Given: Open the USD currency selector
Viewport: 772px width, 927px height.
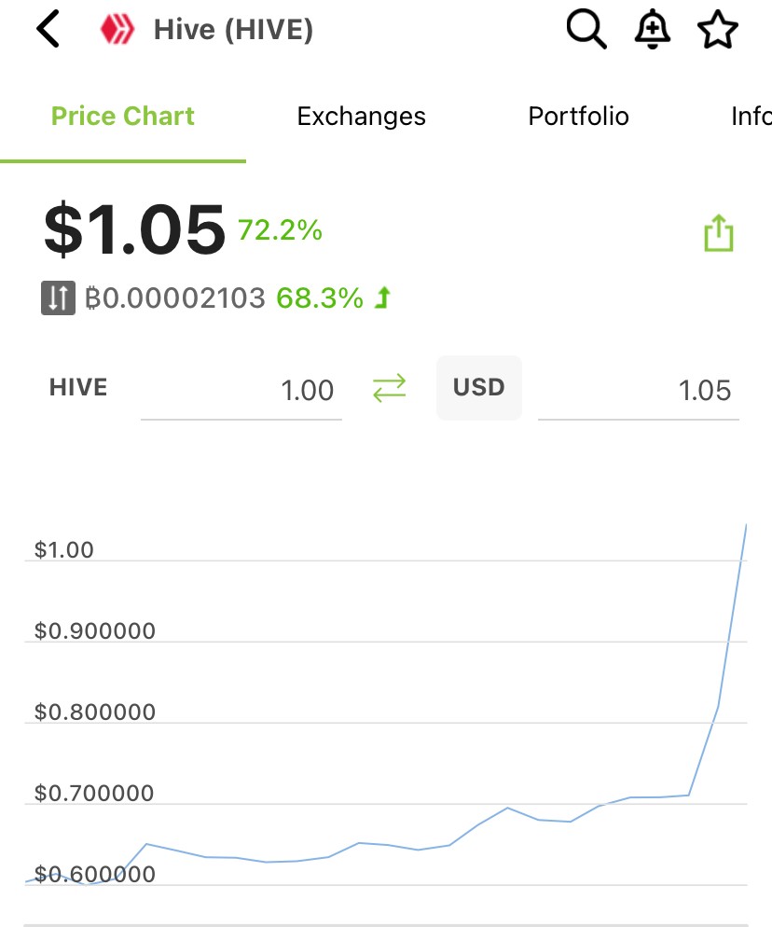Looking at the screenshot, I should [479, 388].
